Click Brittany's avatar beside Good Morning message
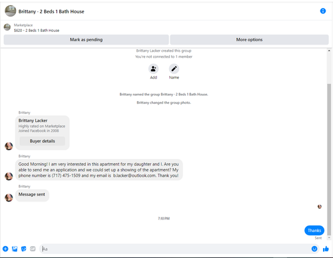This screenshot has height=258, width=333. pos(9,176)
